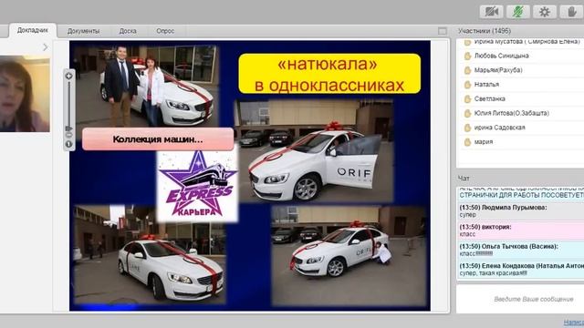Click the message input field in chat
This screenshot has width=584, height=328.
520,299
